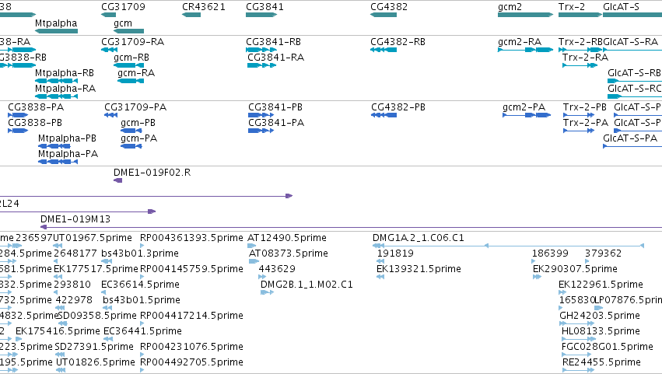Click the gcm2-RA transcript

click(525, 50)
